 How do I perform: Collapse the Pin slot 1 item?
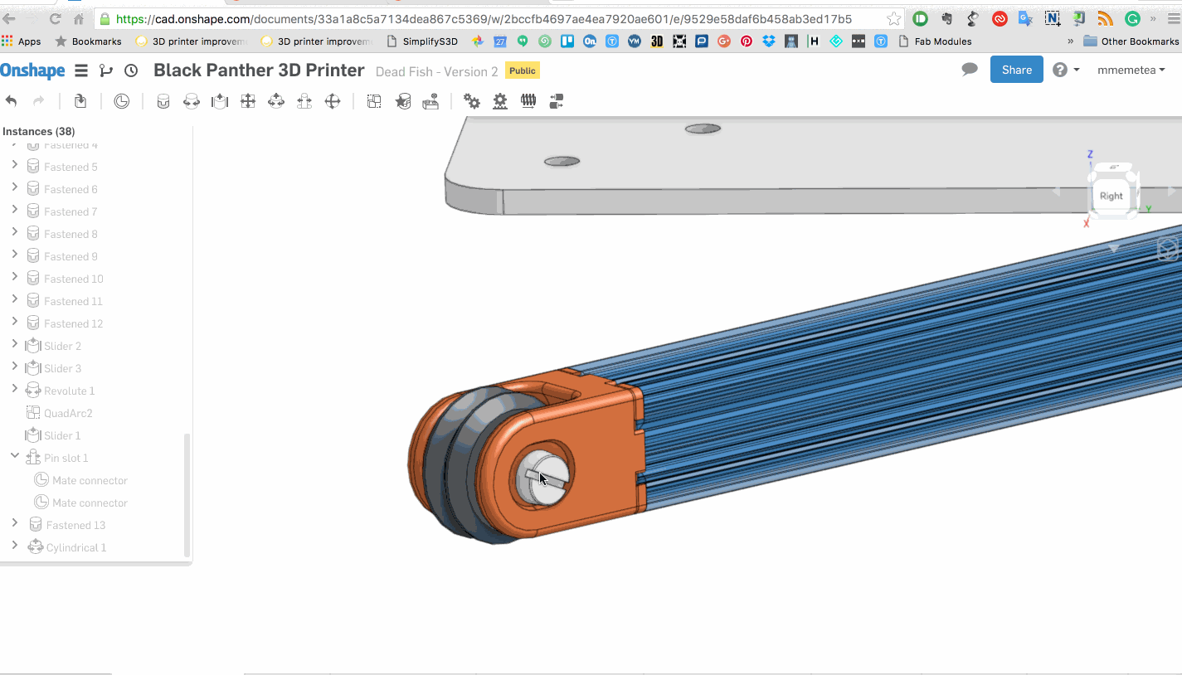pyautogui.click(x=15, y=456)
